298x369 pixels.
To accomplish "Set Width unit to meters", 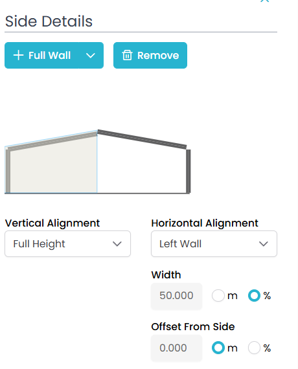I will 218,296.
